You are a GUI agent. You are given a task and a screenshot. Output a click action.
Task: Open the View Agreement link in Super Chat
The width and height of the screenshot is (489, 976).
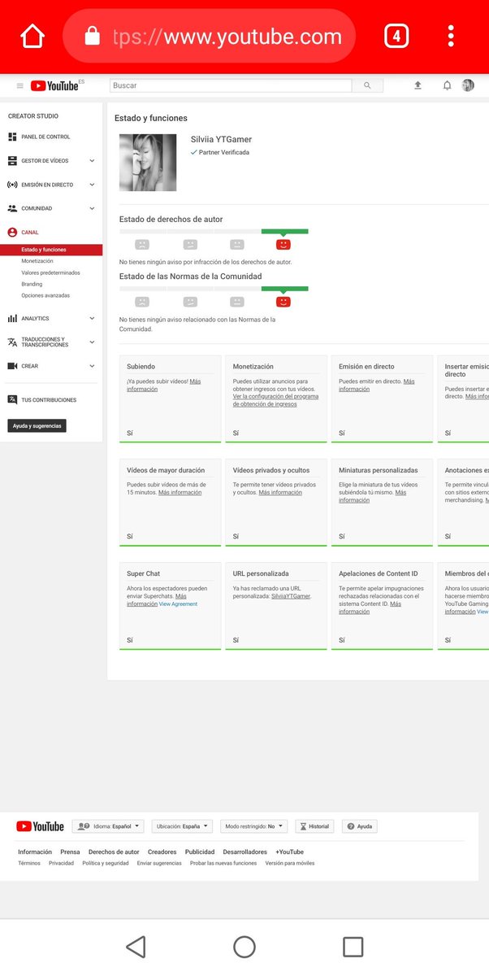coord(178,604)
